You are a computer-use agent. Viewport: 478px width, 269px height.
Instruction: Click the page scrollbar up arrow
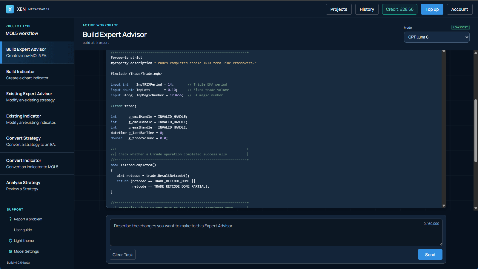pos(476,53)
